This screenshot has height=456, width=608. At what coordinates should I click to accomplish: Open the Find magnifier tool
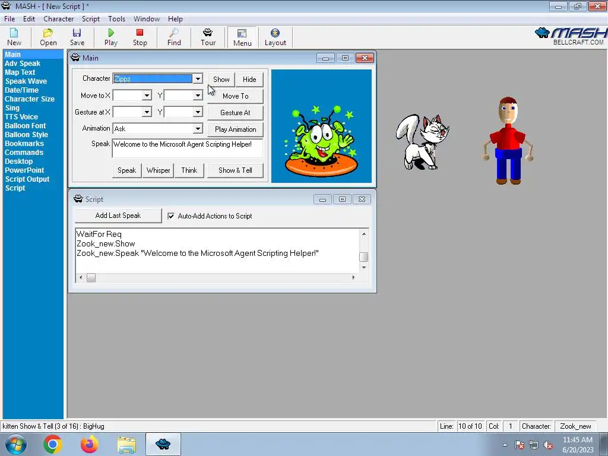[174, 37]
